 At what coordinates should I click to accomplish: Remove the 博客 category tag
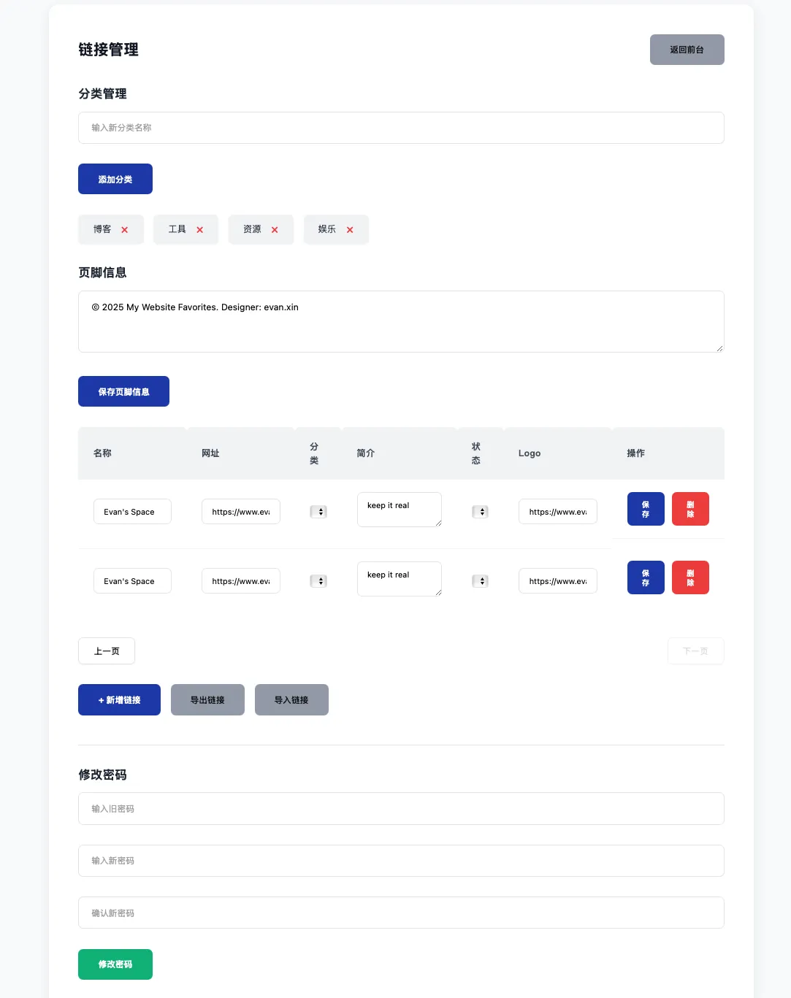pos(124,230)
